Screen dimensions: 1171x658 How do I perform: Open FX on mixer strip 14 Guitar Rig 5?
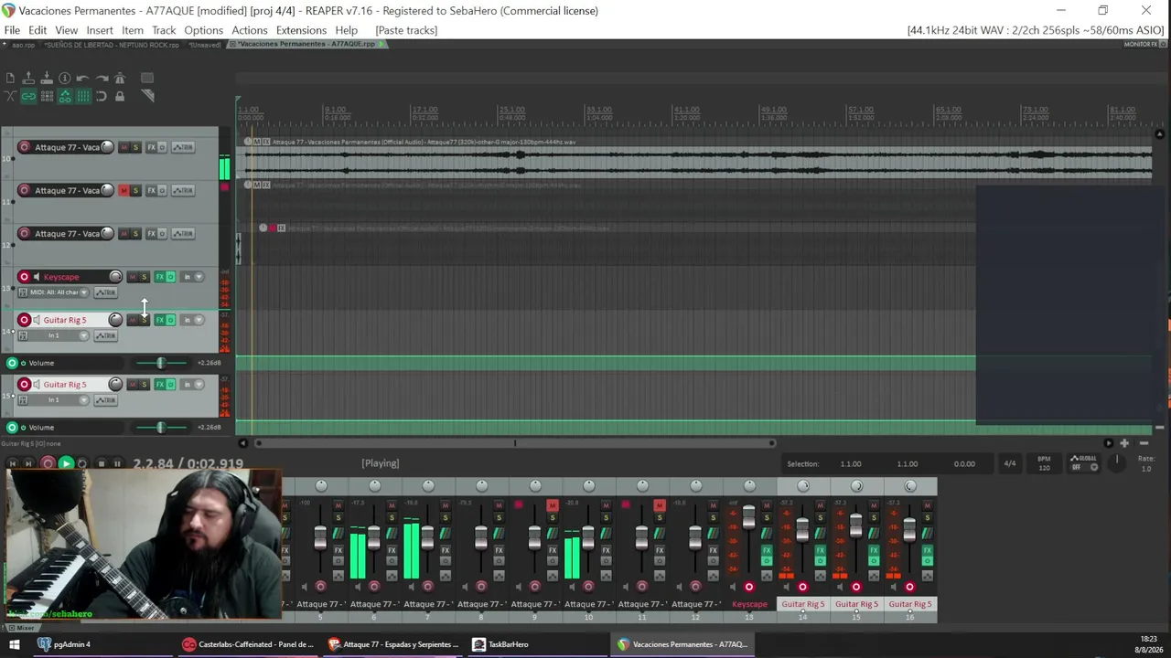pyautogui.click(x=820, y=551)
